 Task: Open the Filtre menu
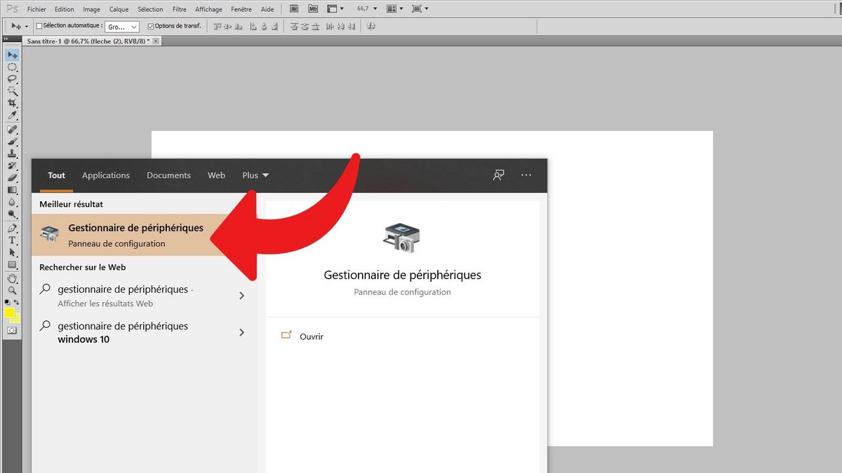pyautogui.click(x=180, y=9)
